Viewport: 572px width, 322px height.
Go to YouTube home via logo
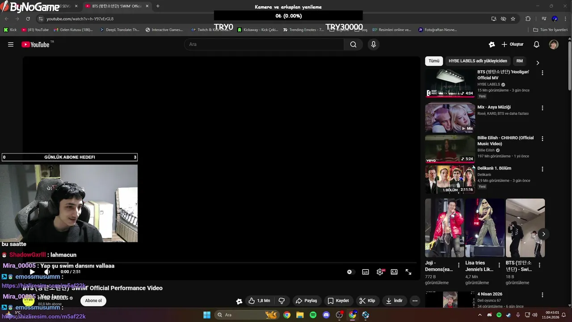36,44
